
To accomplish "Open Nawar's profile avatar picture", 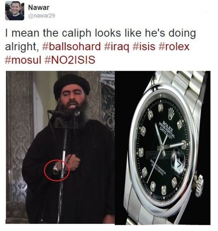I will [15, 11].
